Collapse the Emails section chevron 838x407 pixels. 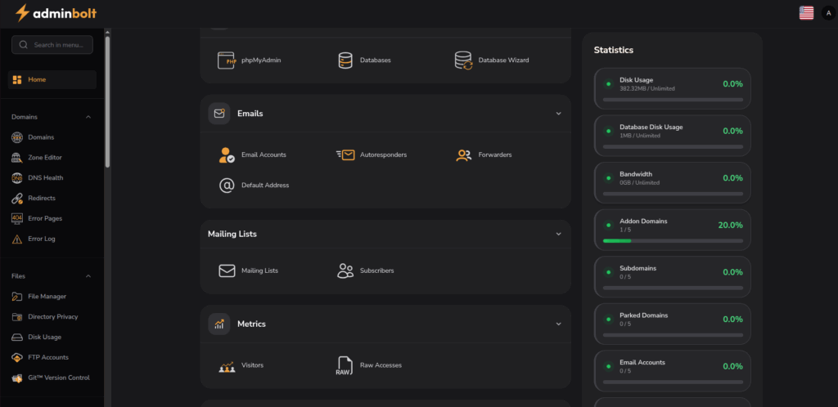point(559,114)
